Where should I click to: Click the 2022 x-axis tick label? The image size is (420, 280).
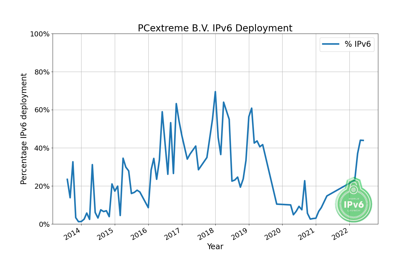coord(340,234)
